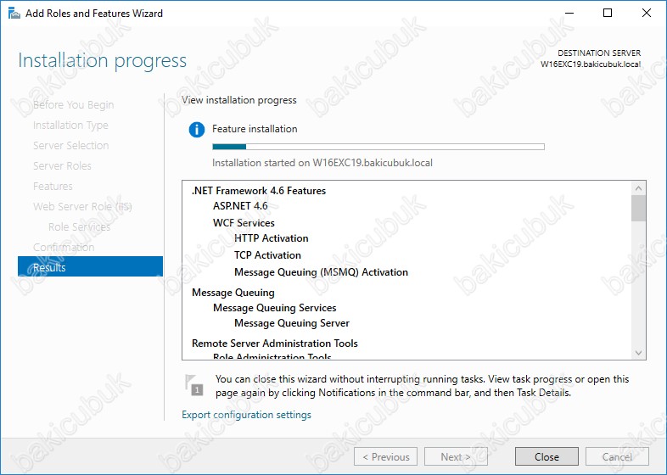The height and width of the screenshot is (475, 667).
Task: Click the notification flag icon beside the hint text
Action: (194, 385)
